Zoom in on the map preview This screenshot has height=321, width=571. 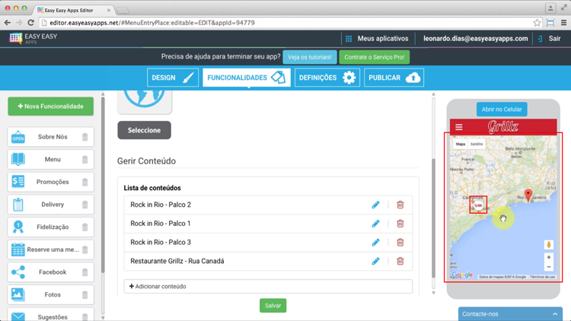tap(548, 257)
